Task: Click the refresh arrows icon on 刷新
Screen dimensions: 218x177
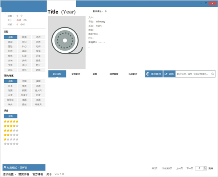Action: [x=166, y=74]
